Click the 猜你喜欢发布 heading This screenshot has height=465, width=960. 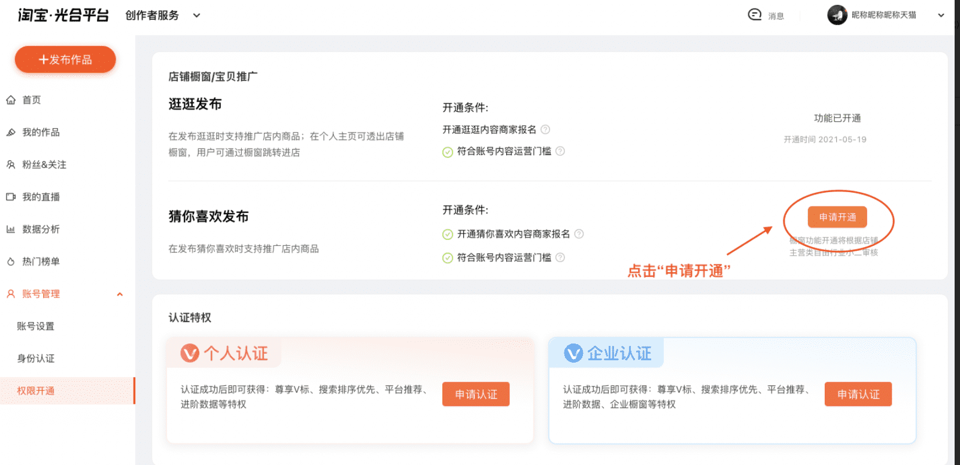(x=208, y=216)
